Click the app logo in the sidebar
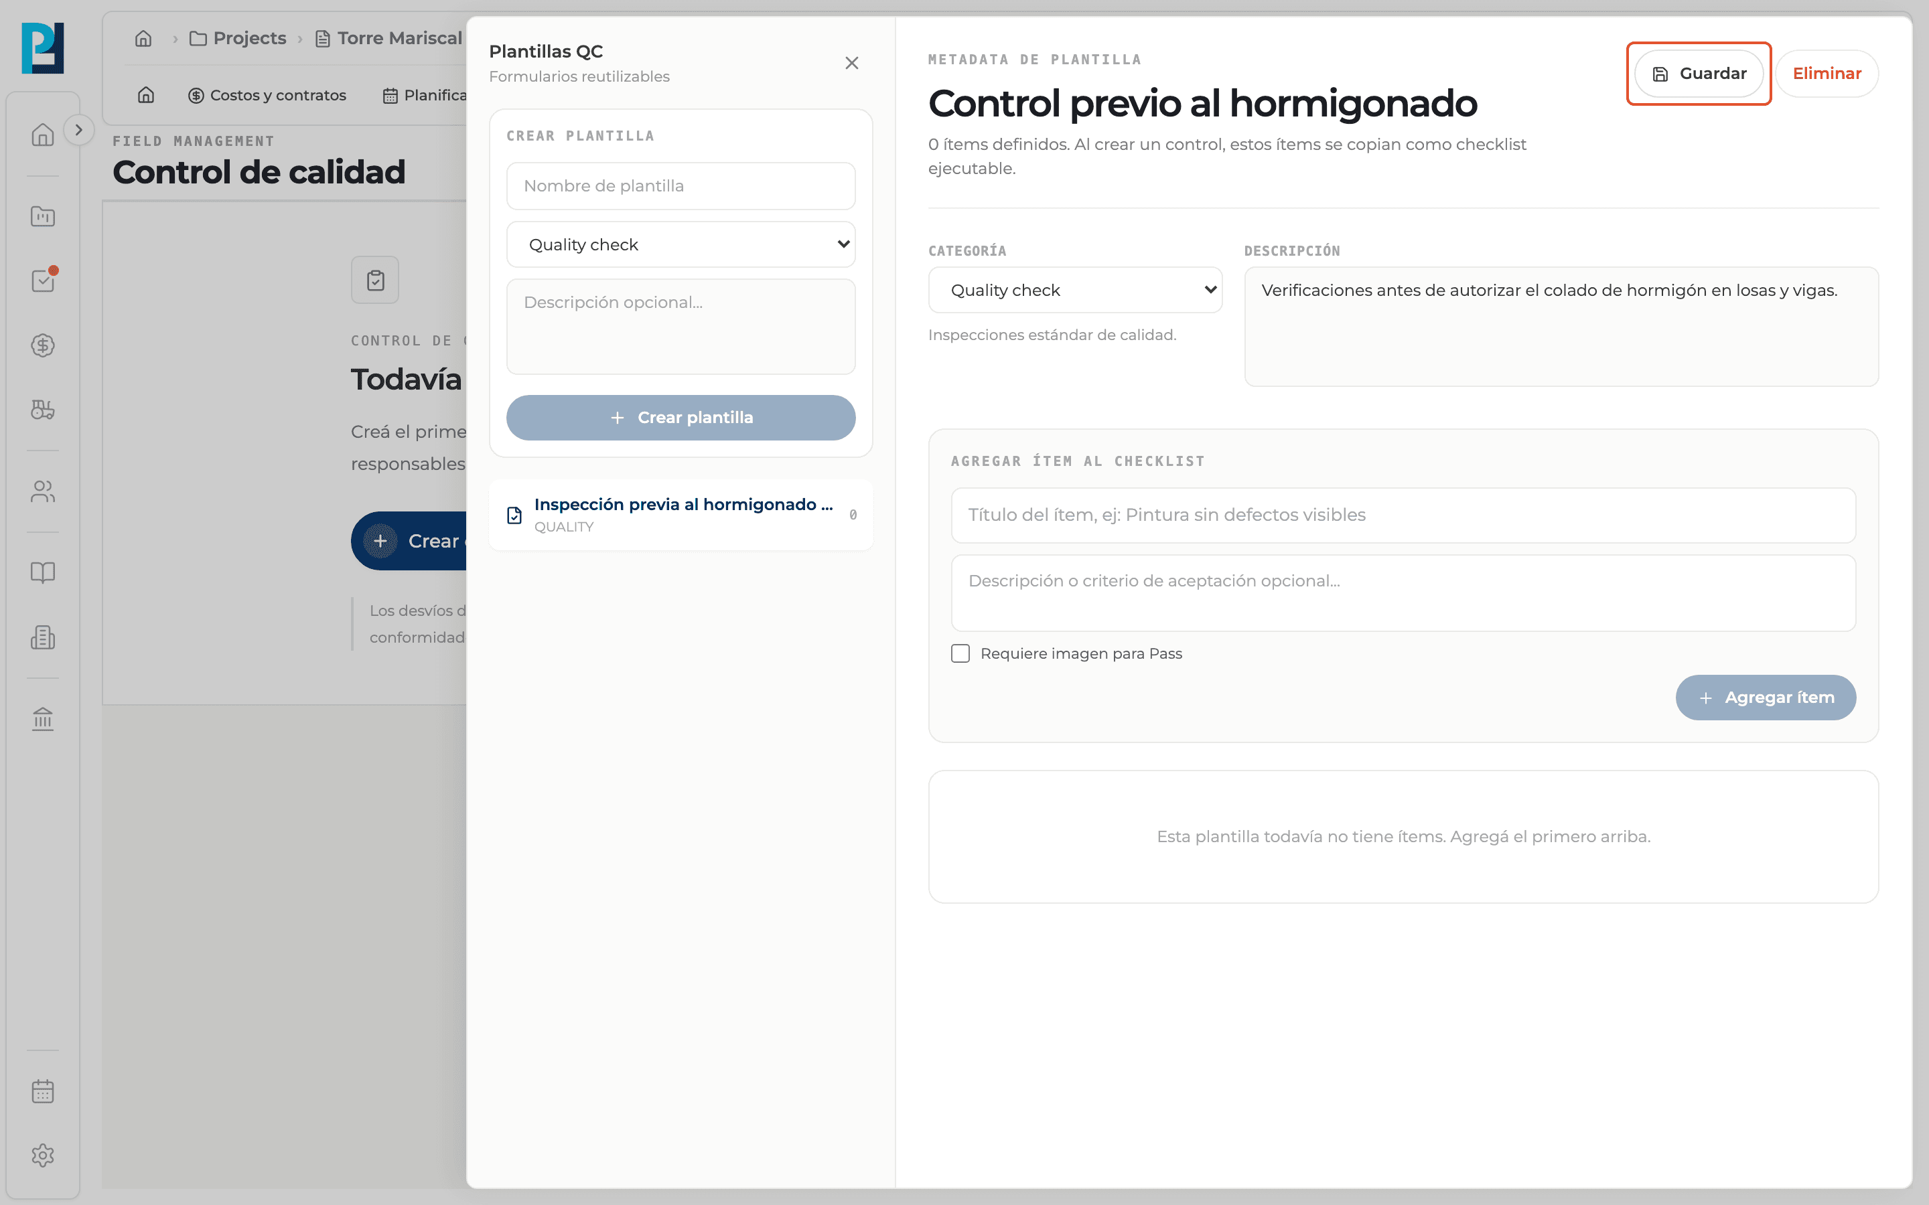 [x=42, y=48]
